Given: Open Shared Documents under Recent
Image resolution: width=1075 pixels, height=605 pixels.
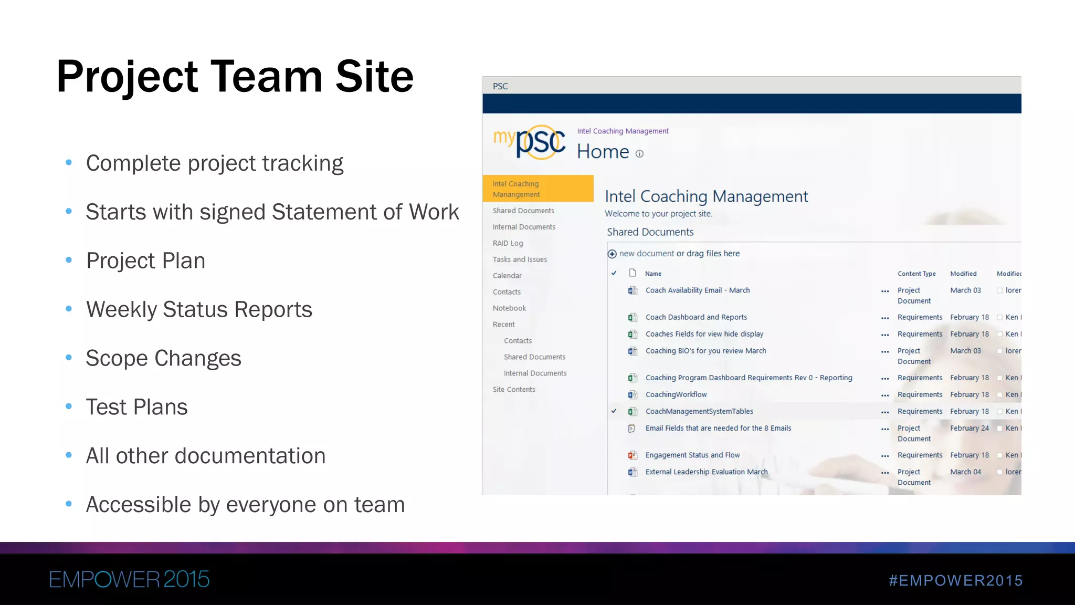Looking at the screenshot, I should pos(534,357).
